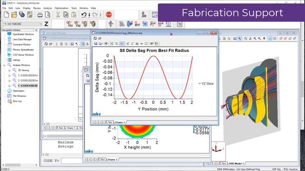The height and width of the screenshot is (171, 305).
Task: Click the YZ Slice legend entry on the chart
Action: point(206,84)
